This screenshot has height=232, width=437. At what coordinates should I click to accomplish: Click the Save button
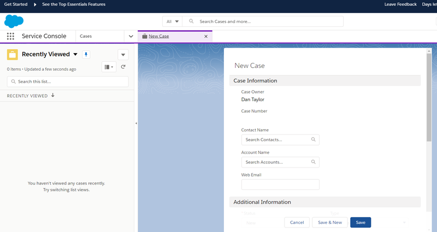click(361, 223)
